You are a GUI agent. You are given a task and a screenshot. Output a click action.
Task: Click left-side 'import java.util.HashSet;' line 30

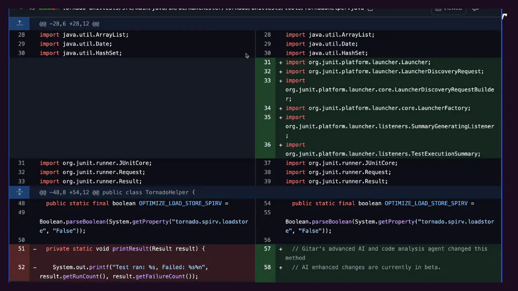80,53
